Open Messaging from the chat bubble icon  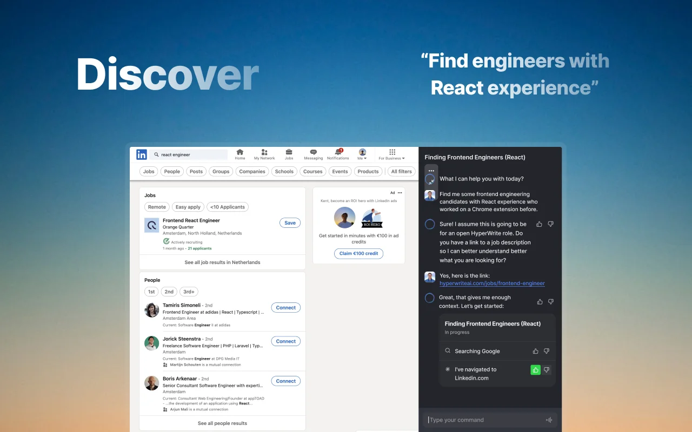click(x=313, y=152)
